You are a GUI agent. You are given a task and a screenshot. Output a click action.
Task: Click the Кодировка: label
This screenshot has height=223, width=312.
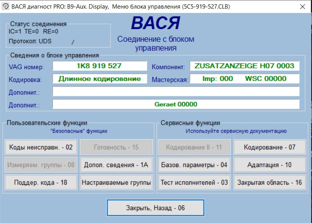pyautogui.click(x=25, y=80)
